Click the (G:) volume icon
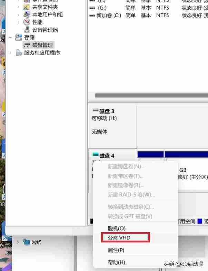 (92, 8)
